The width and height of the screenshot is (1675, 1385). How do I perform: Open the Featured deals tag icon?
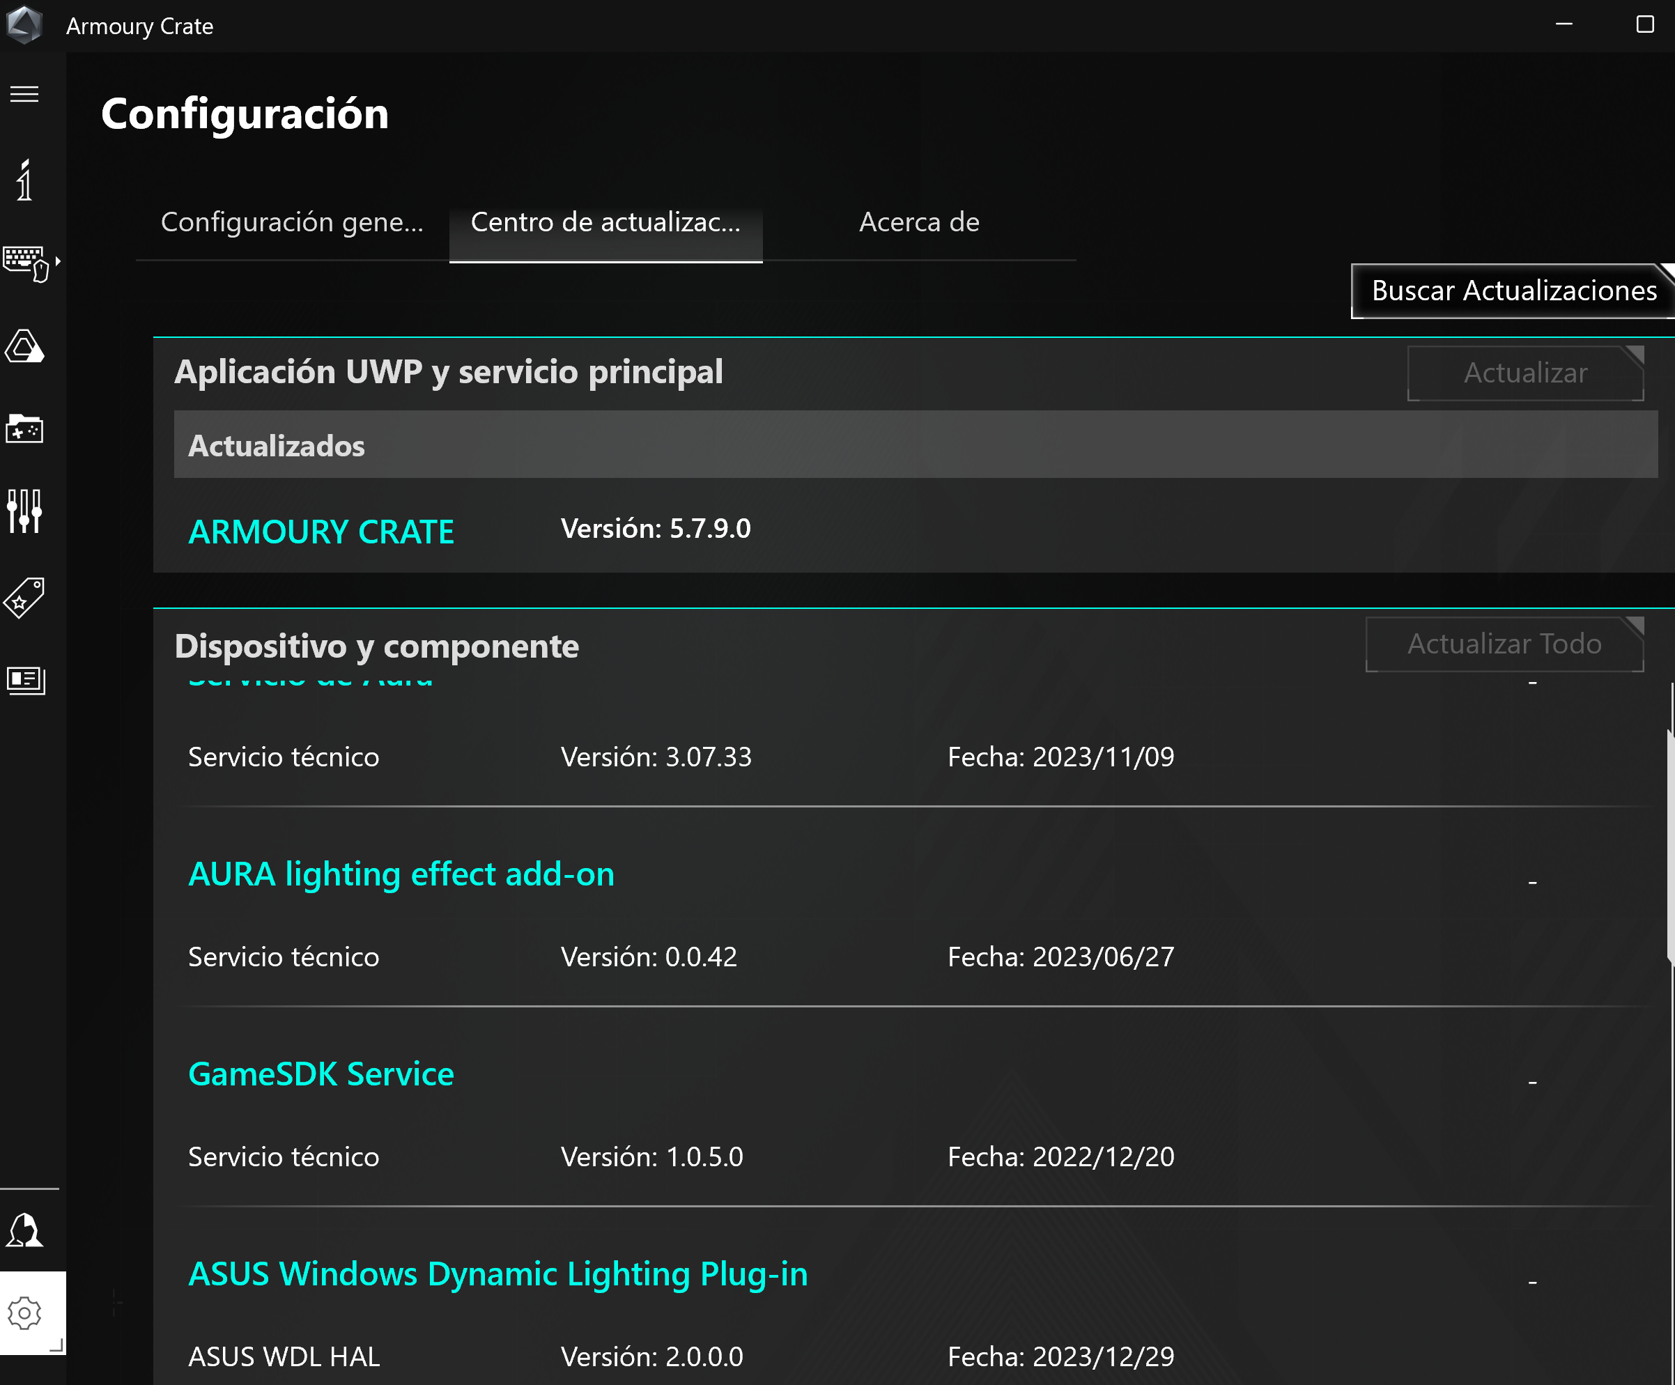[24, 597]
